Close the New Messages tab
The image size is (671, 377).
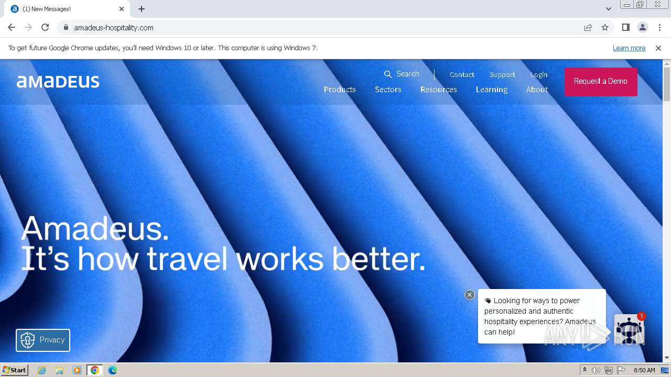coord(122,9)
